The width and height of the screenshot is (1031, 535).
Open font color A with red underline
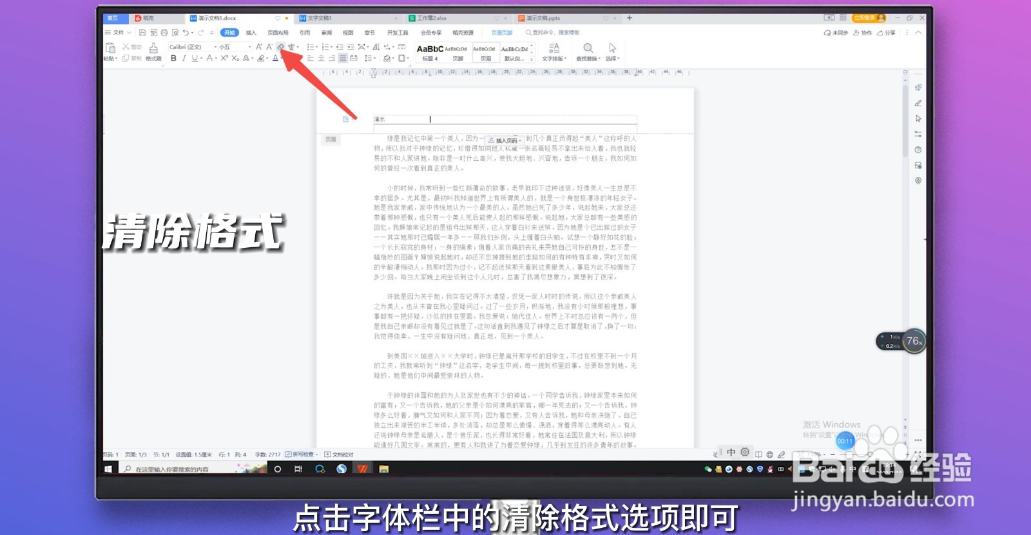(x=275, y=58)
